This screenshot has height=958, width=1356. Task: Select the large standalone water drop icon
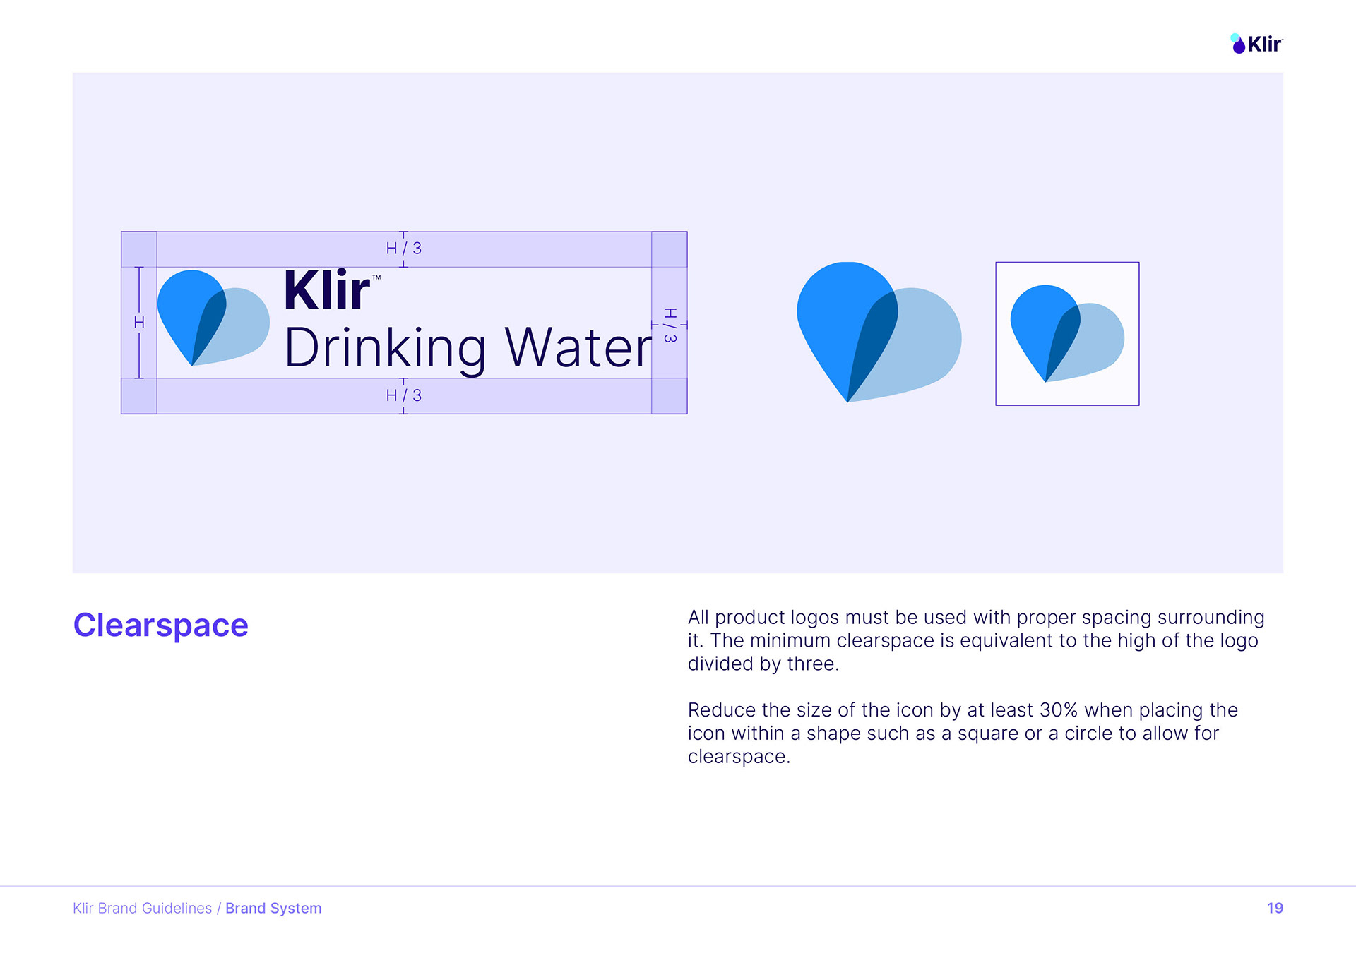point(879,332)
